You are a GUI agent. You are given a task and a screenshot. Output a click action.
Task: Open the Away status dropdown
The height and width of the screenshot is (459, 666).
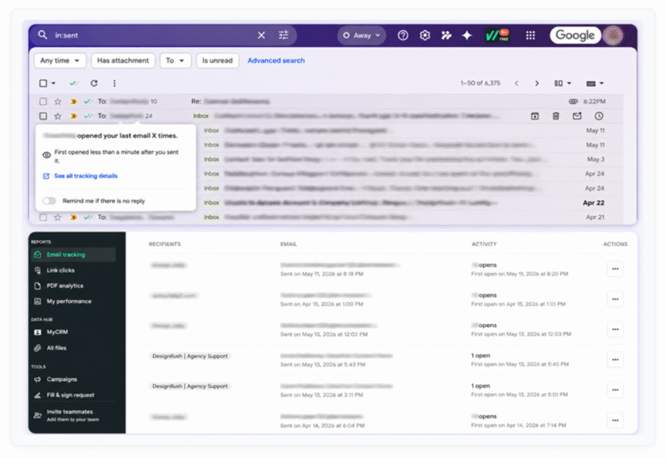pos(362,35)
